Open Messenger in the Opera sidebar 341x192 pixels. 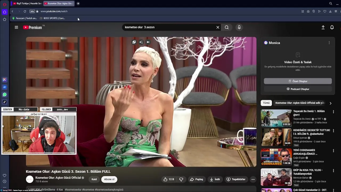(x=5, y=87)
